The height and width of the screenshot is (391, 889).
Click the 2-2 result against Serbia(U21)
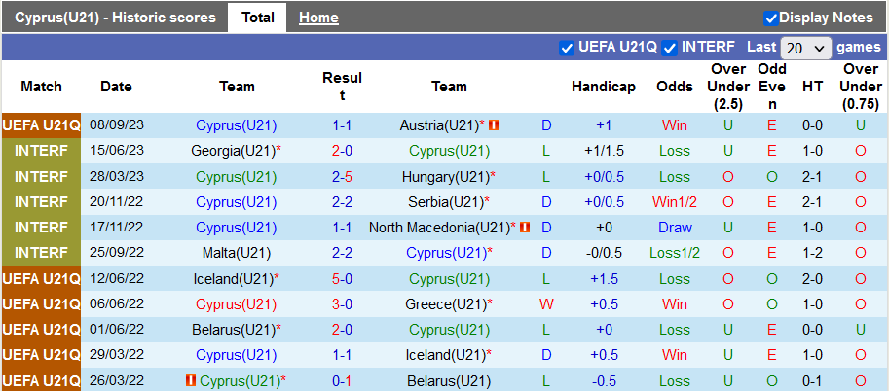coord(342,202)
